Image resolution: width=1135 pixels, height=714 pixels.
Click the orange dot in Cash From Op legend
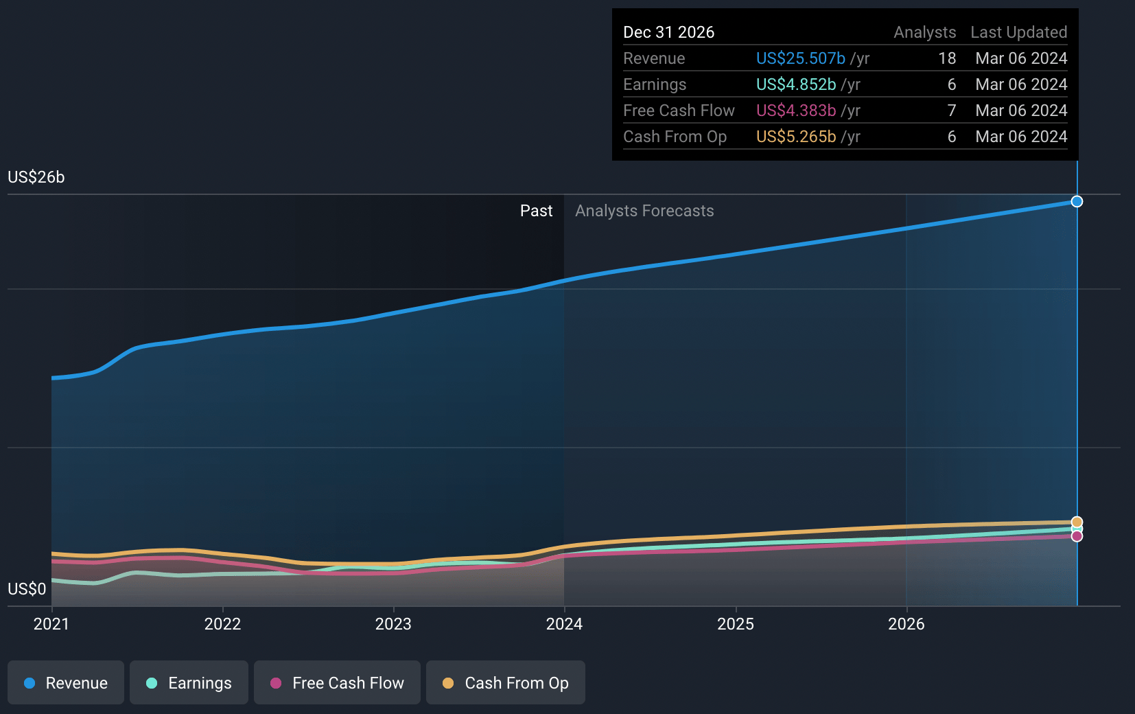point(448,683)
